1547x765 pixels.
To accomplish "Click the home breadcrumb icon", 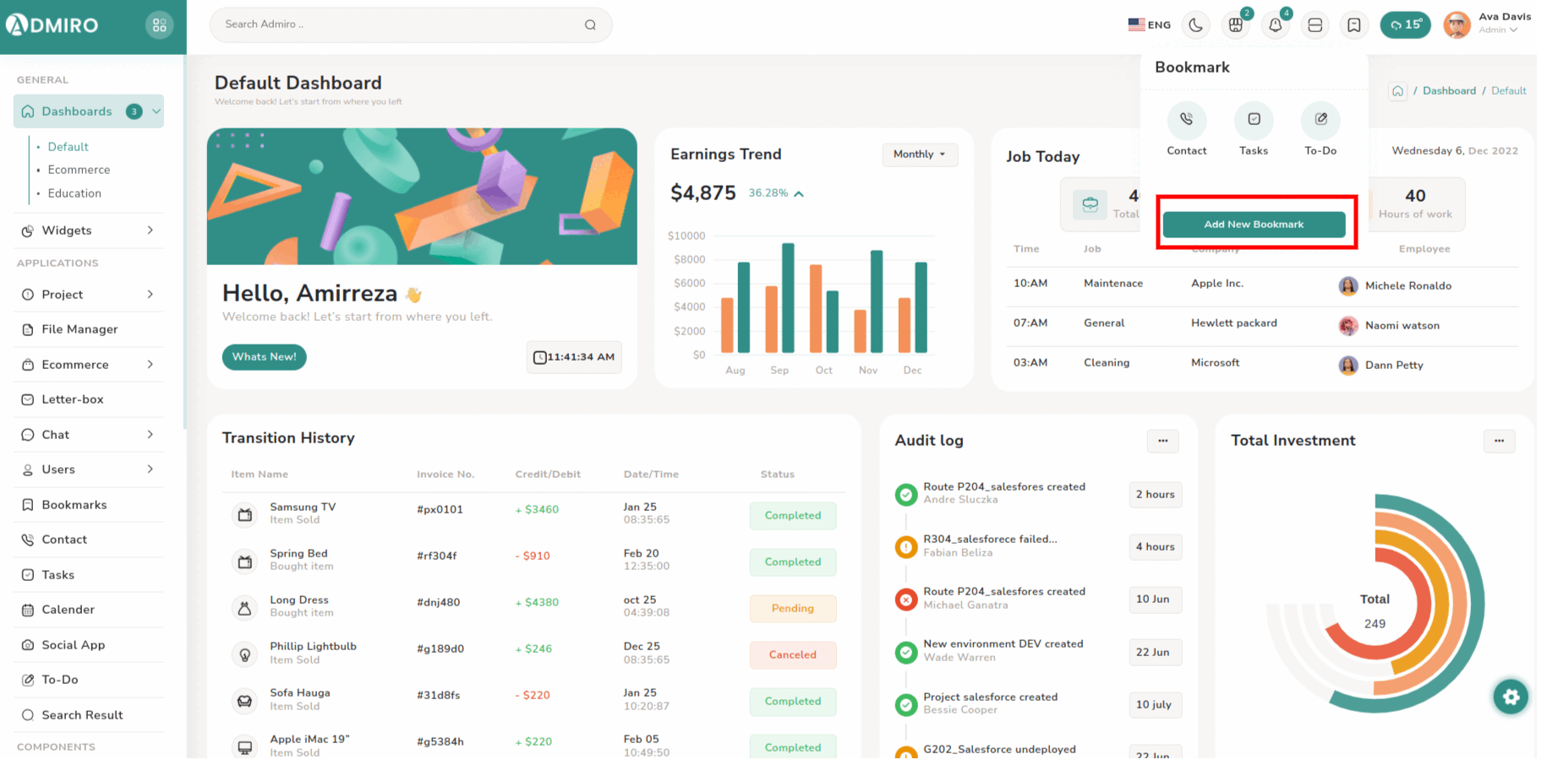I will tap(1397, 91).
